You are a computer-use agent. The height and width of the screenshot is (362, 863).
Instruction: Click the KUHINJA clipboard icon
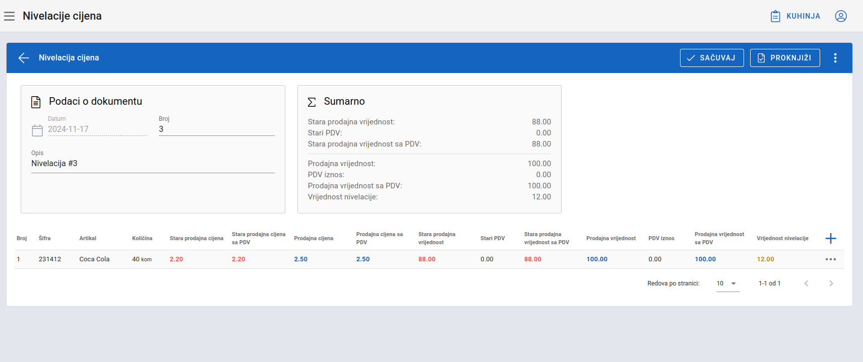(x=775, y=16)
